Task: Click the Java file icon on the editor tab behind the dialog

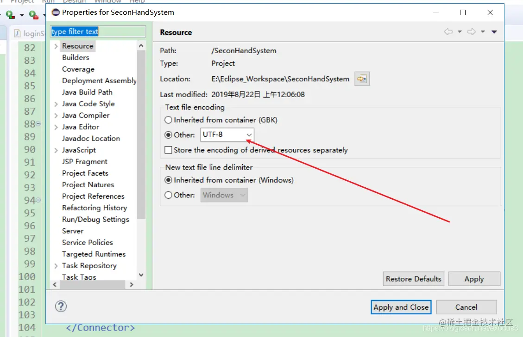Action: (17, 33)
